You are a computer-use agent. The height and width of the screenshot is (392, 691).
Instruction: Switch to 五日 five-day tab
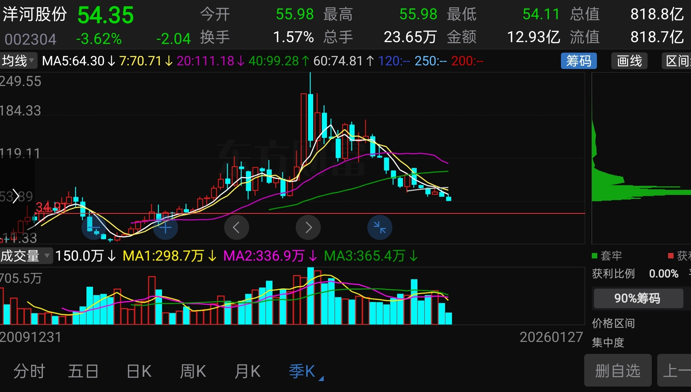(83, 371)
